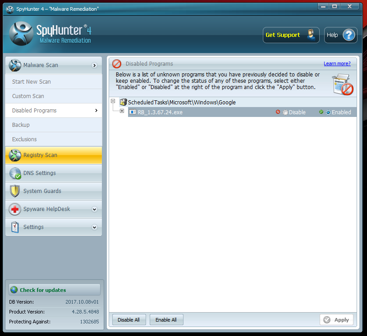Click the red prohibited Disabled Programs icon
This screenshot has width=367, height=336.
[x=117, y=64]
